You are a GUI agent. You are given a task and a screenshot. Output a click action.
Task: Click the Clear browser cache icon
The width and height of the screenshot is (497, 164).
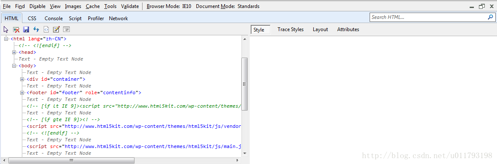point(16,29)
